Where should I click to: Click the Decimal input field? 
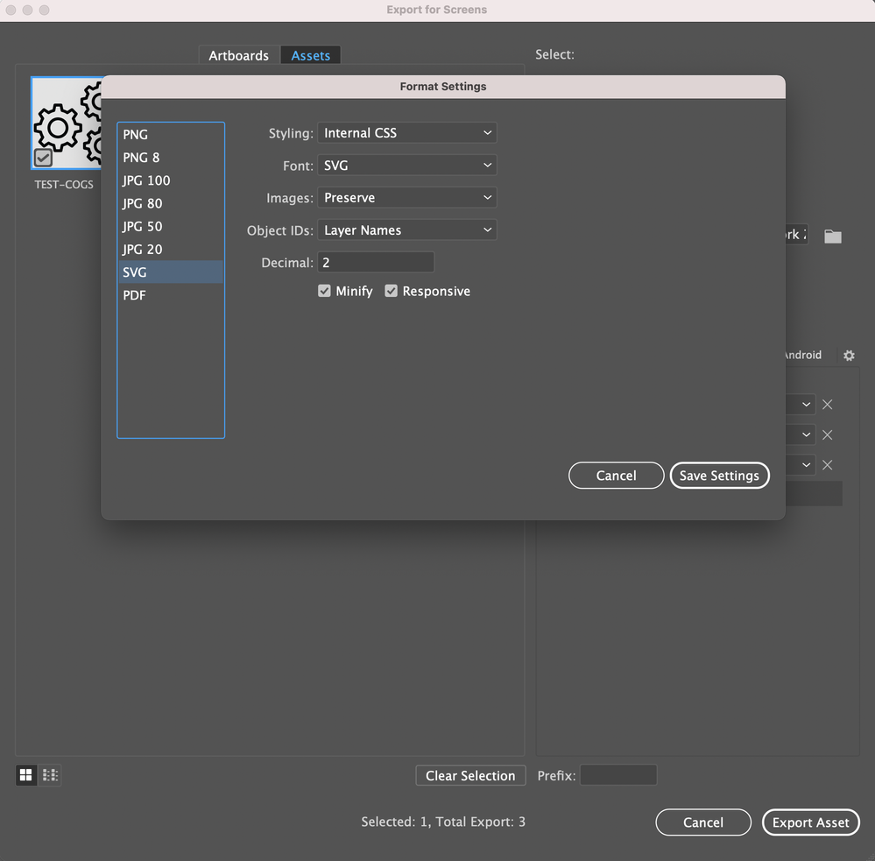click(376, 262)
